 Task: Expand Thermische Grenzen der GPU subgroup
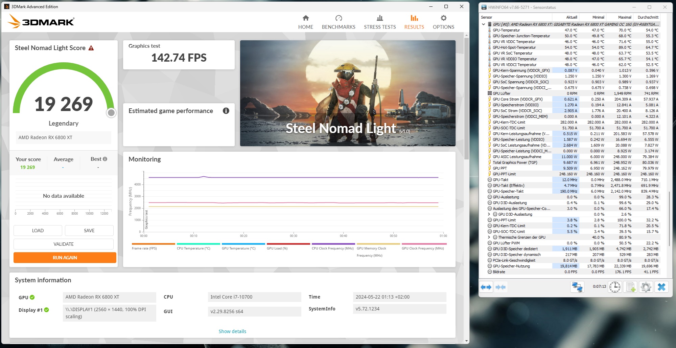(x=489, y=237)
